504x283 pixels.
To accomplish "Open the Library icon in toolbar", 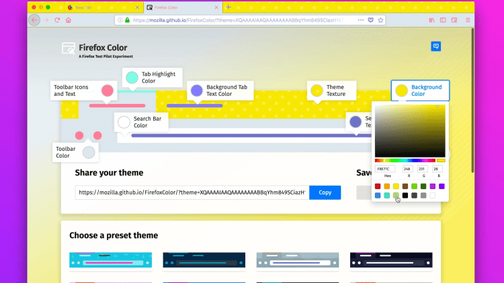I will tap(431, 20).
